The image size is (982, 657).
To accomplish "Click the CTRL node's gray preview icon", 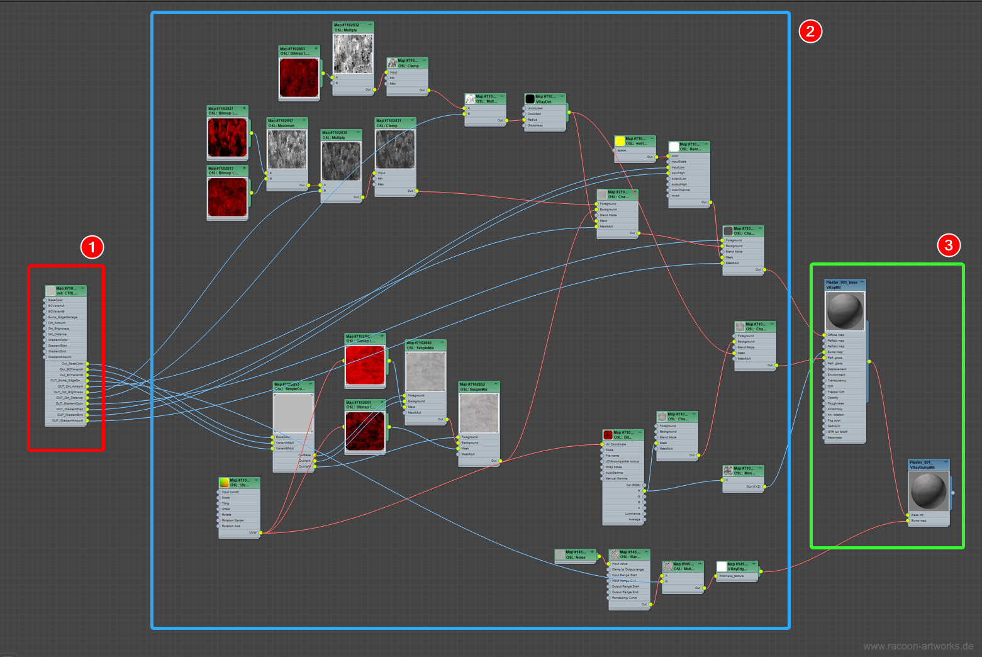I will pos(50,291).
